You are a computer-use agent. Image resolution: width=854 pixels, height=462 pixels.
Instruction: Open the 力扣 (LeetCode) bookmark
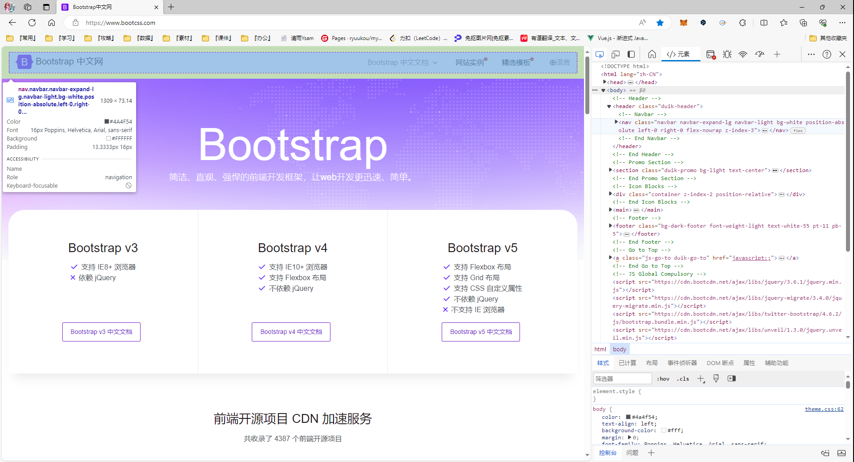418,38
